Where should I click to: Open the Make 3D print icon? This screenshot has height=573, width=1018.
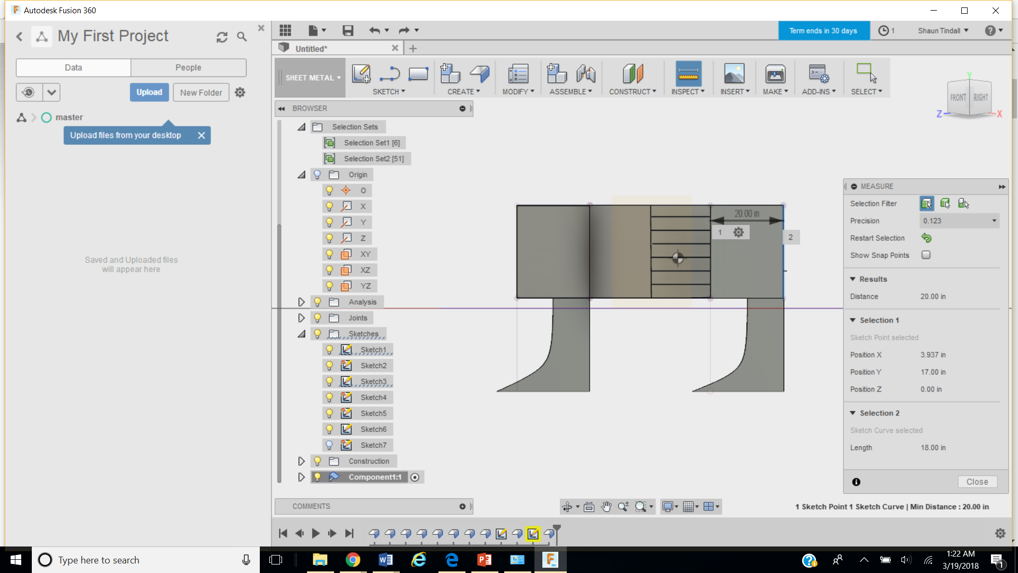point(775,74)
